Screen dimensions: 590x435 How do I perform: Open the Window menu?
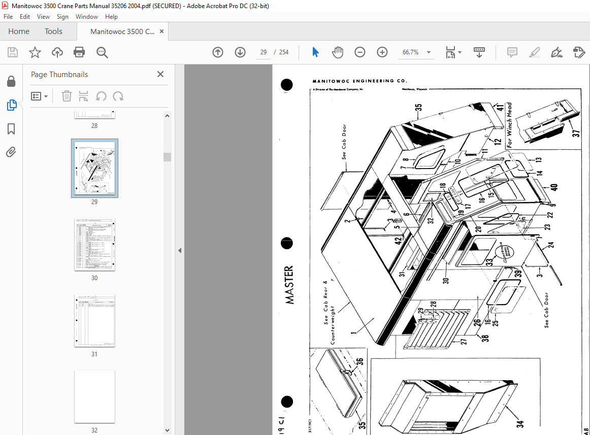click(x=86, y=17)
